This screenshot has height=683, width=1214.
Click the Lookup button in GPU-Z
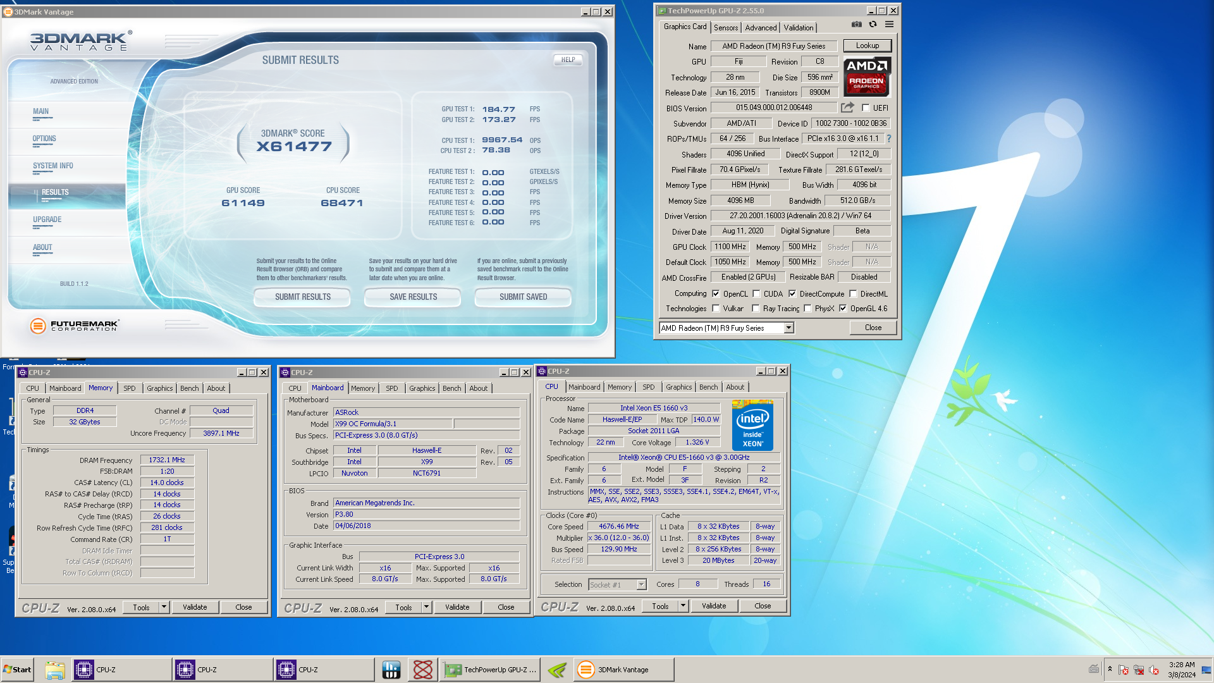867,46
